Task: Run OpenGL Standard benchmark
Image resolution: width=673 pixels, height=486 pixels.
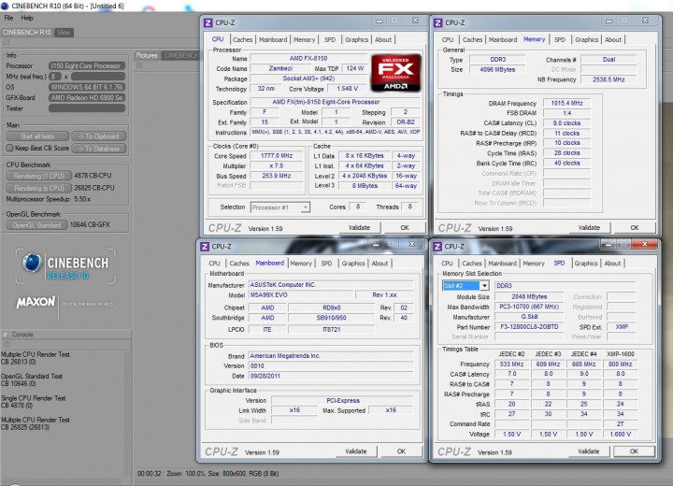Action: tap(36, 225)
